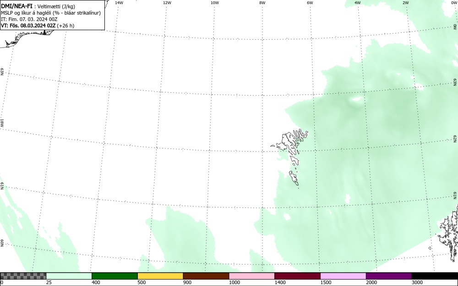The width and height of the screenshot is (458, 286).
Task: Click the 10W longitude label
Action: tap(215, 3)
